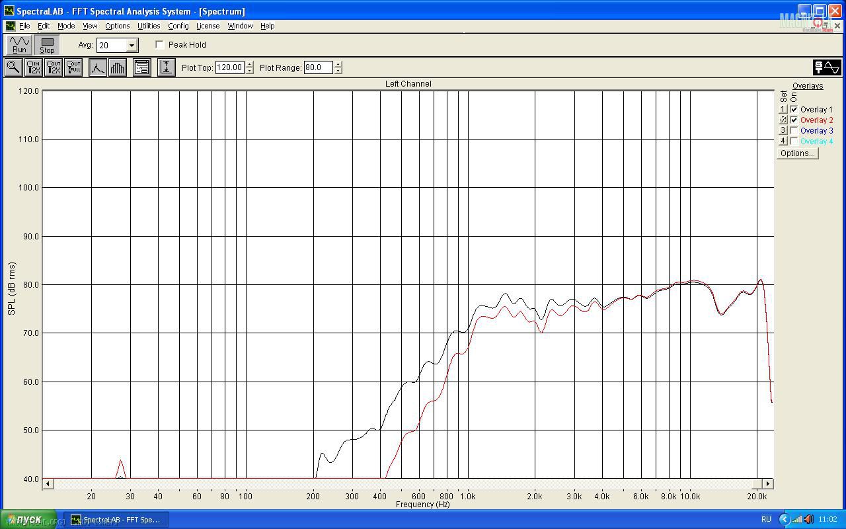
Task: Enable Overlay 3 checkbox
Action: pyautogui.click(x=794, y=131)
